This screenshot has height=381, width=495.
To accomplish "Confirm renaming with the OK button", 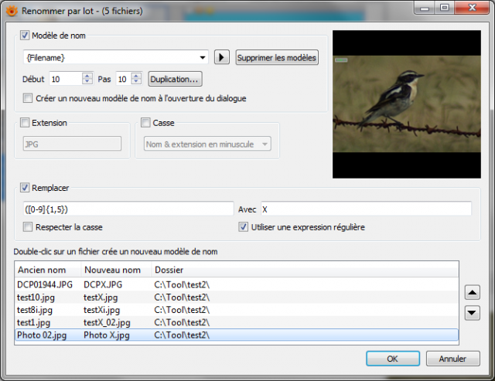I will click(393, 359).
